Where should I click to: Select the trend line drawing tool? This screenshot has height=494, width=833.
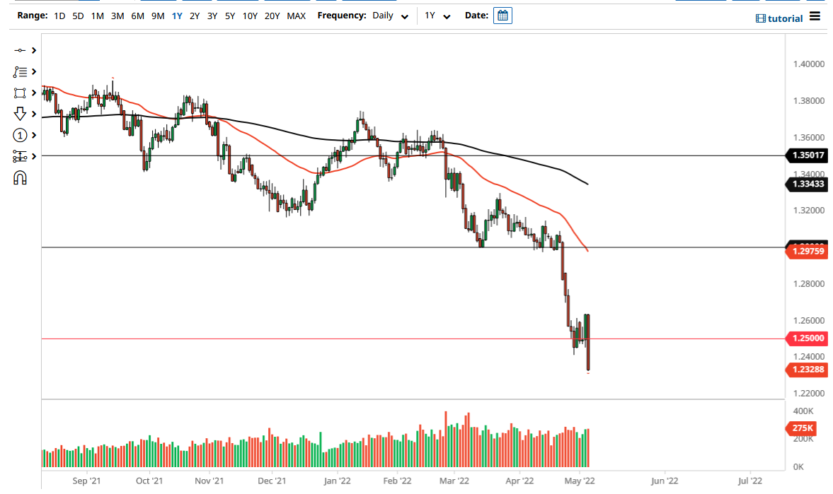click(x=19, y=50)
